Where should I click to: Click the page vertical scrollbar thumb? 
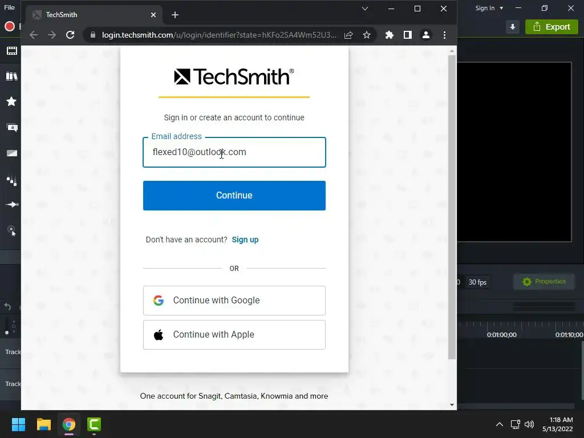(x=452, y=208)
